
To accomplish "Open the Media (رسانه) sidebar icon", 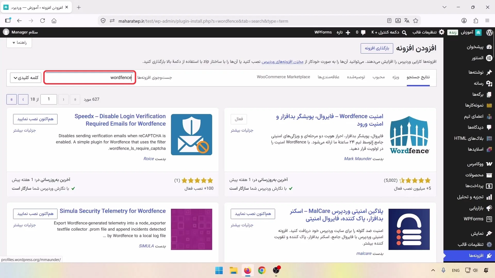I will (489, 83).
